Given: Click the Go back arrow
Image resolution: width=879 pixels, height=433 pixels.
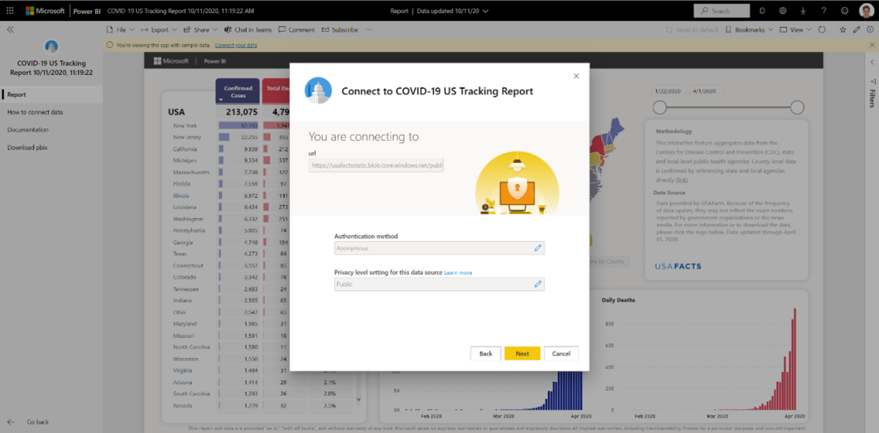Looking at the screenshot, I should pyautogui.click(x=11, y=422).
